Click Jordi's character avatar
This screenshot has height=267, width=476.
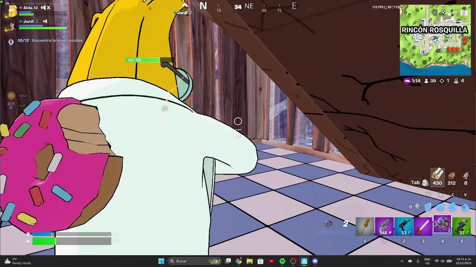tap(12, 25)
